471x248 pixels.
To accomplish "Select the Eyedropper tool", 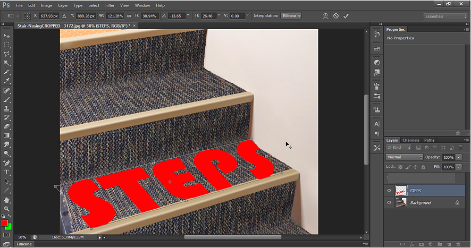I will pos(6,81).
